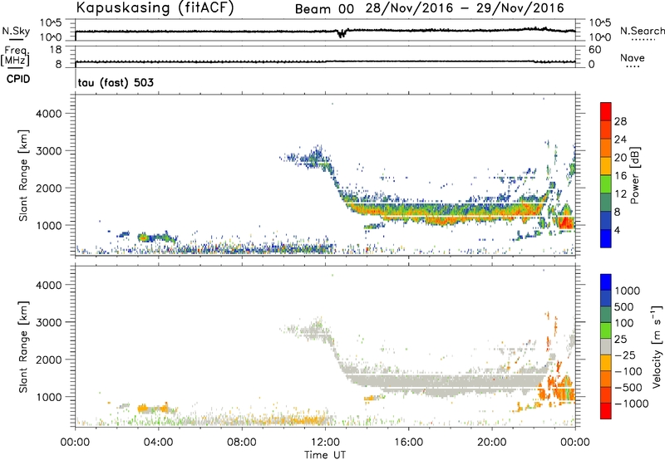Pick the red bottom segment of Velocity color bar
The height and width of the screenshot is (460, 665).
tap(606, 411)
